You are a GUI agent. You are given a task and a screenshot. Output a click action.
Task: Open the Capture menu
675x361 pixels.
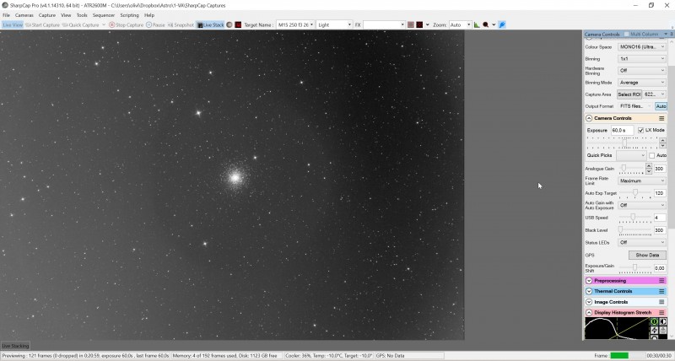47,15
